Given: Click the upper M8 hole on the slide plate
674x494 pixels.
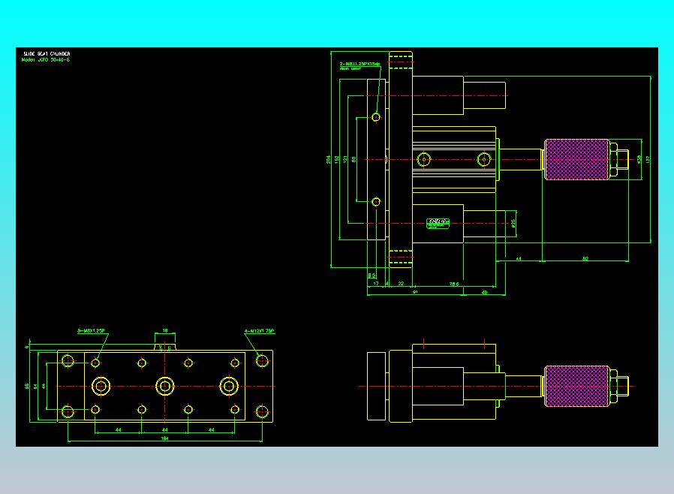Looking at the screenshot, I should pyautogui.click(x=376, y=117).
